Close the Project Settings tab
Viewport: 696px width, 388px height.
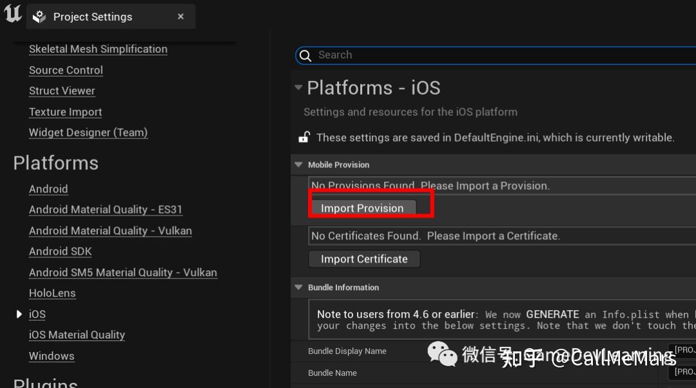pyautogui.click(x=180, y=16)
